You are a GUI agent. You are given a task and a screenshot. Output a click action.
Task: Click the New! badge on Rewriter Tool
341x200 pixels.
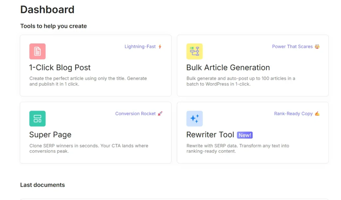[245, 135]
